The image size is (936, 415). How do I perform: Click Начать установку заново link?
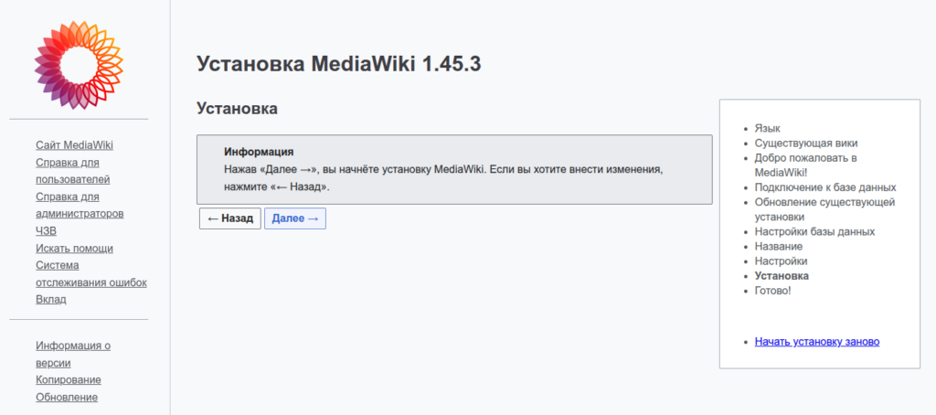817,342
